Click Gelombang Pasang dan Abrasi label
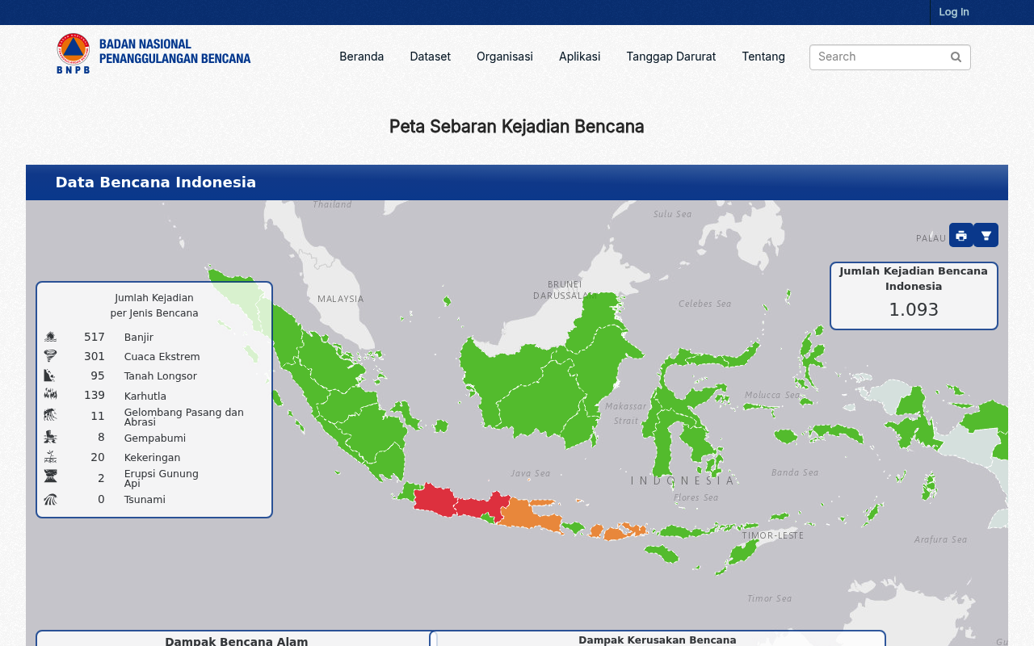The height and width of the screenshot is (646, 1034). click(184, 417)
